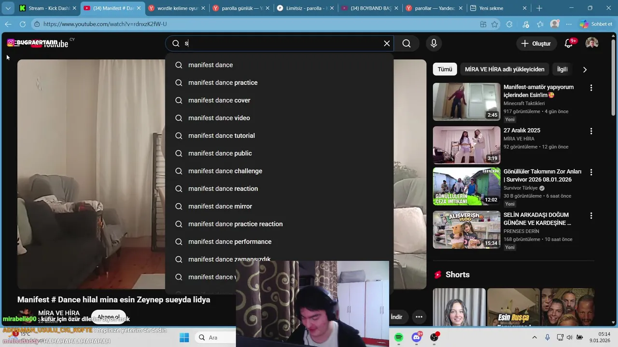Switch to BOYBAND BAŞ tab
Screen dimensions: 618x347
pos(370,8)
